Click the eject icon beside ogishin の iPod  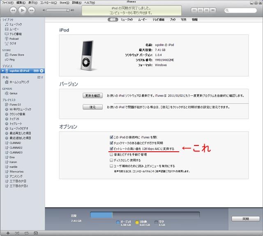click(x=42, y=71)
